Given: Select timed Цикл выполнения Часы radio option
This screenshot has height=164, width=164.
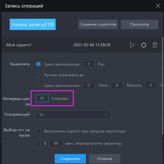Looking at the screenshot, I should [38, 85].
